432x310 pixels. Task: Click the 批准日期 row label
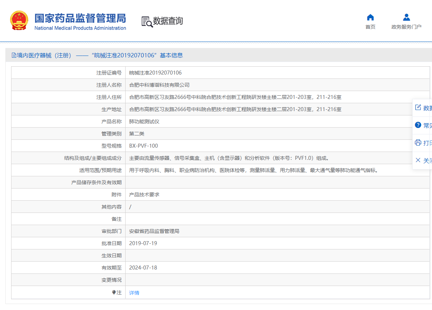point(112,243)
